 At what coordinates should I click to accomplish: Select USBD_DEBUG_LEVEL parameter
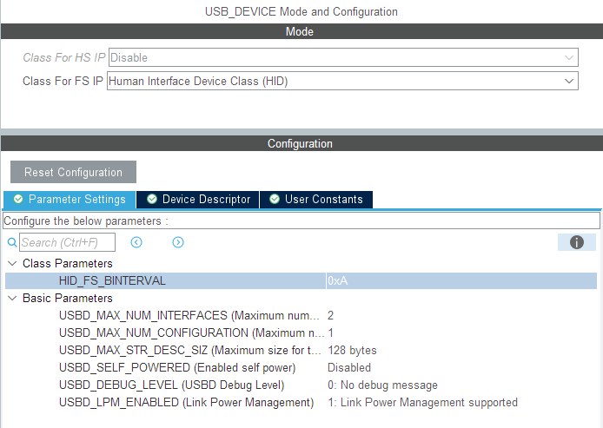tap(171, 385)
